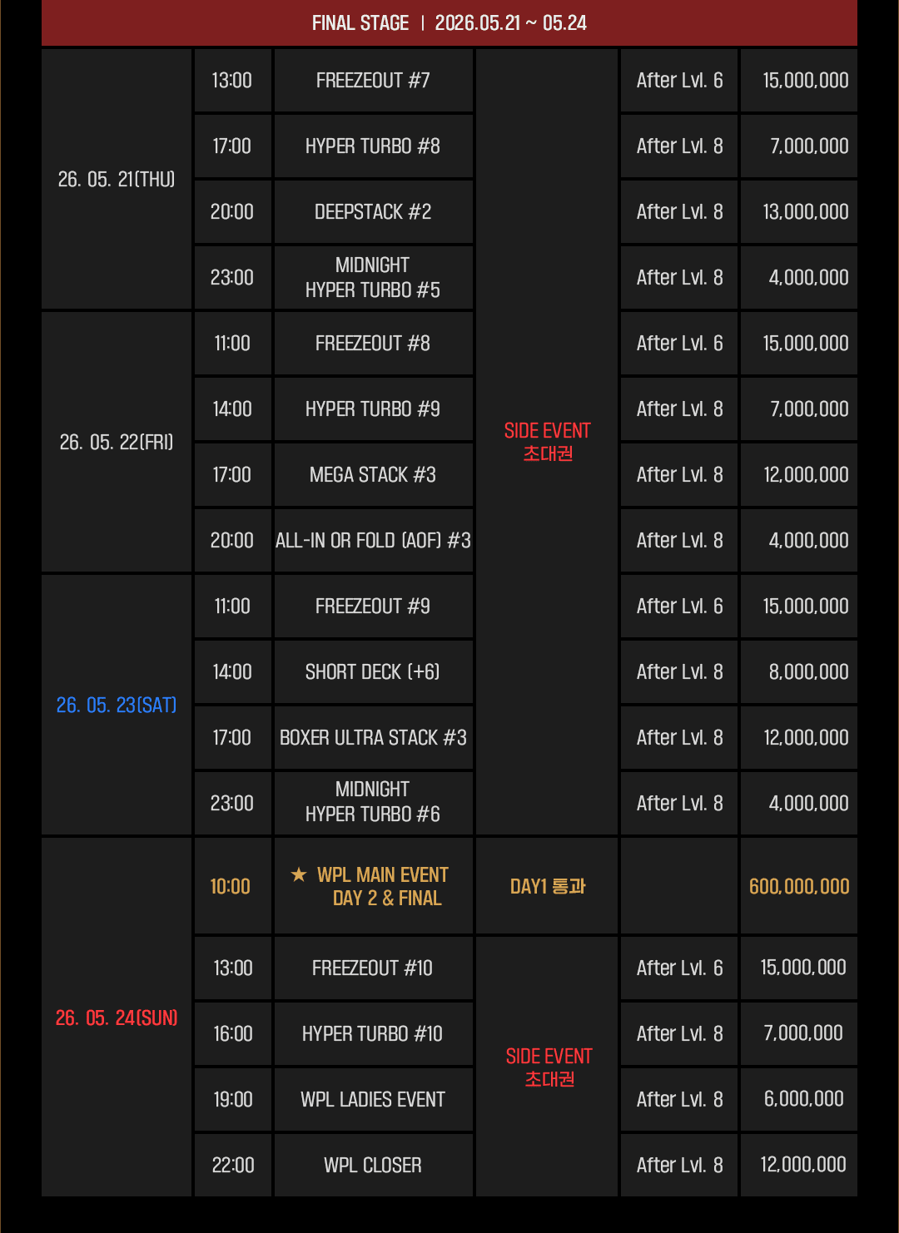899x1233 pixels.
Task: Select the 10:00 main event time
Action: [231, 886]
